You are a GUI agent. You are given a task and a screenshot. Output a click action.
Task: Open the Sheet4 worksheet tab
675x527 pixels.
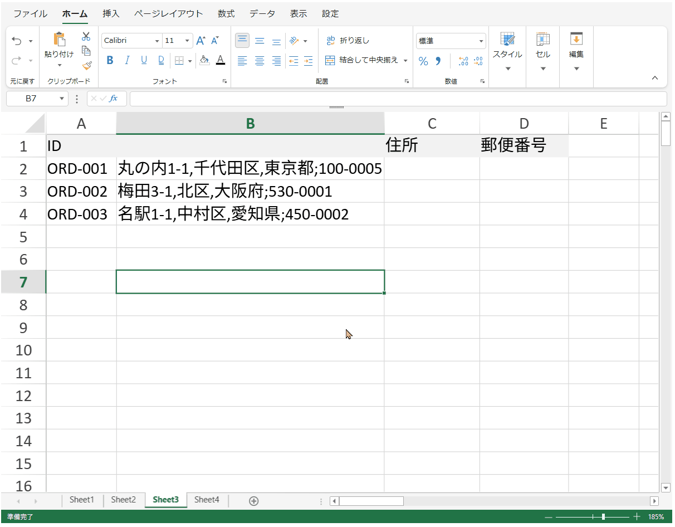(x=207, y=500)
